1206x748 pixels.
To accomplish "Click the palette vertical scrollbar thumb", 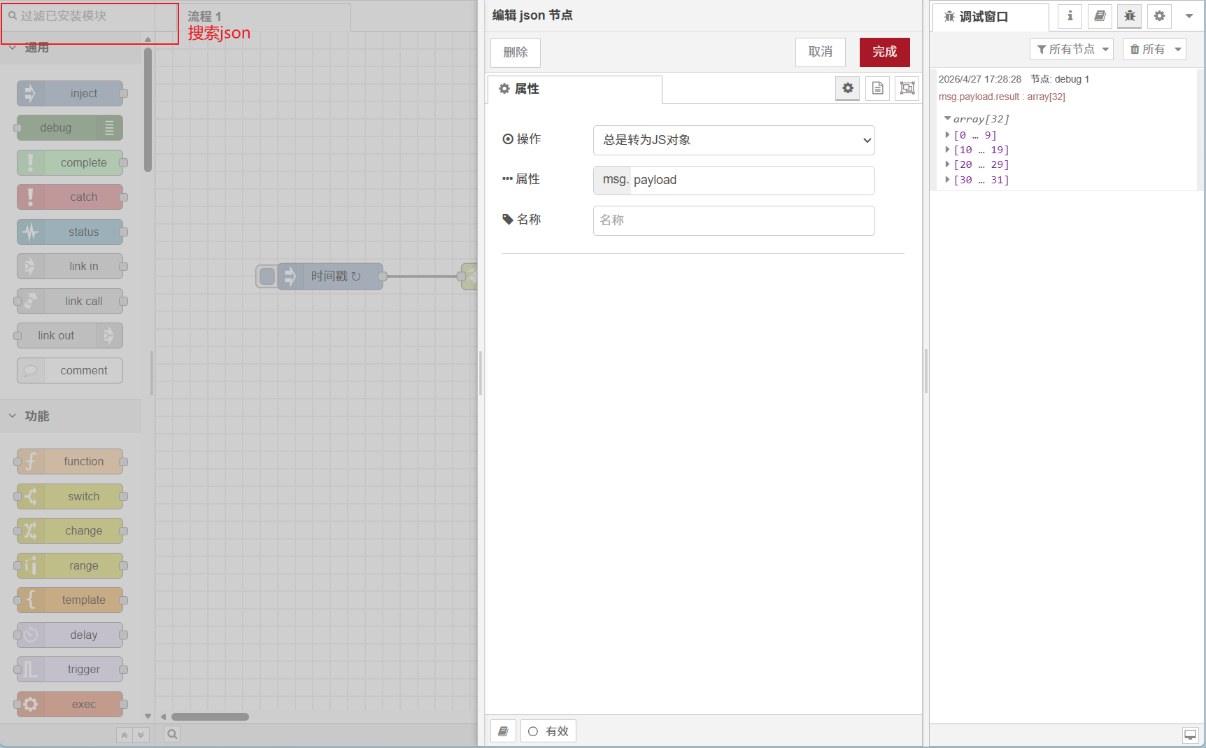I will pyautogui.click(x=148, y=108).
